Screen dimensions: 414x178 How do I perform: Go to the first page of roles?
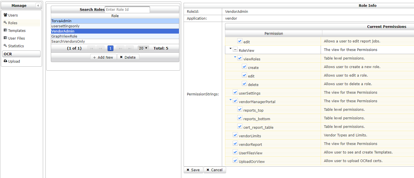tap(91, 48)
